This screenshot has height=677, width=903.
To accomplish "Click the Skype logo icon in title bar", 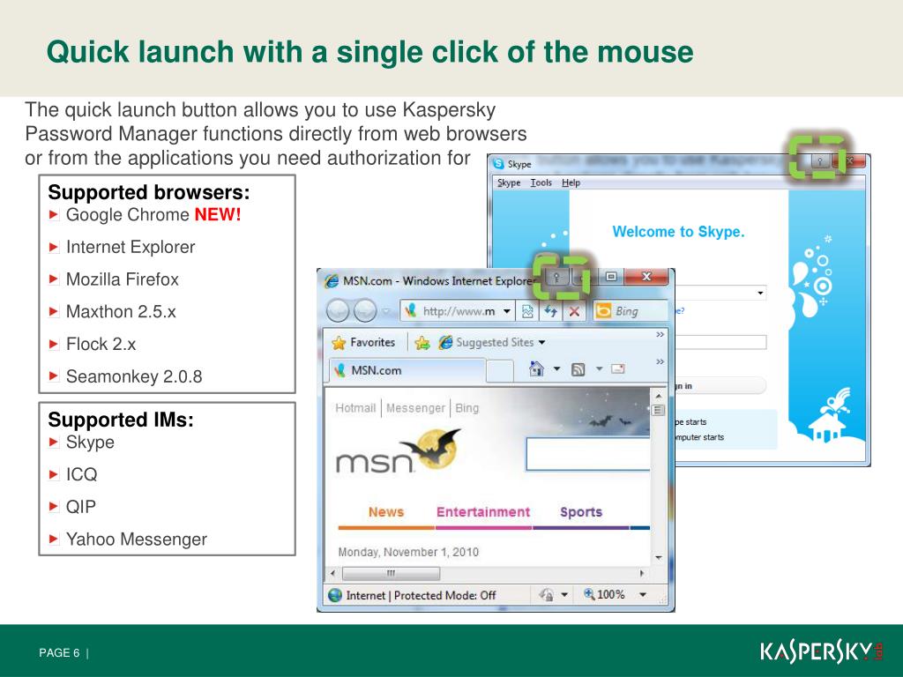I will 498,164.
